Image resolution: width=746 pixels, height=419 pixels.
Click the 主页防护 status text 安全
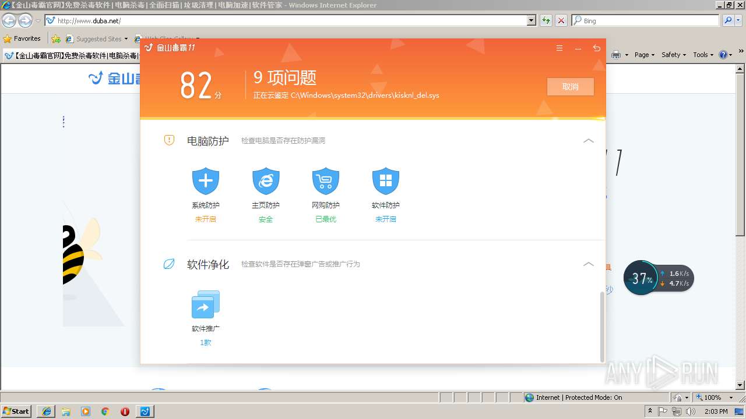click(266, 219)
